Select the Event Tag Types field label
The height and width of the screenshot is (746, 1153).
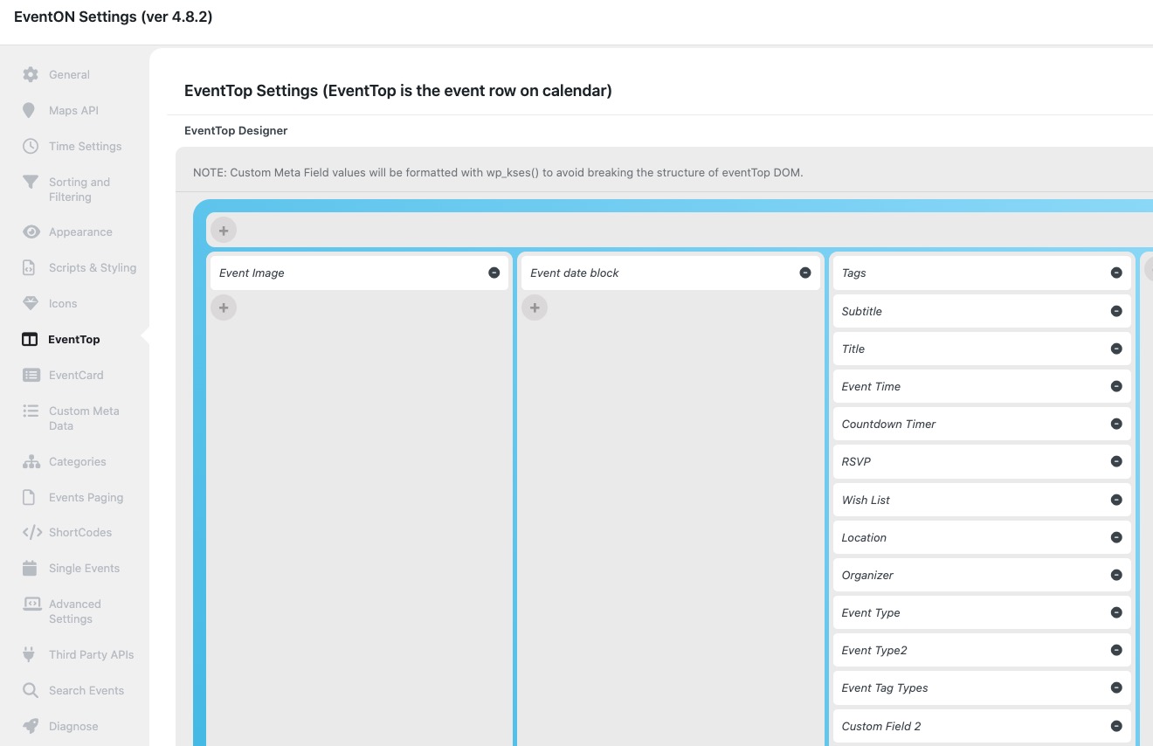click(x=885, y=687)
